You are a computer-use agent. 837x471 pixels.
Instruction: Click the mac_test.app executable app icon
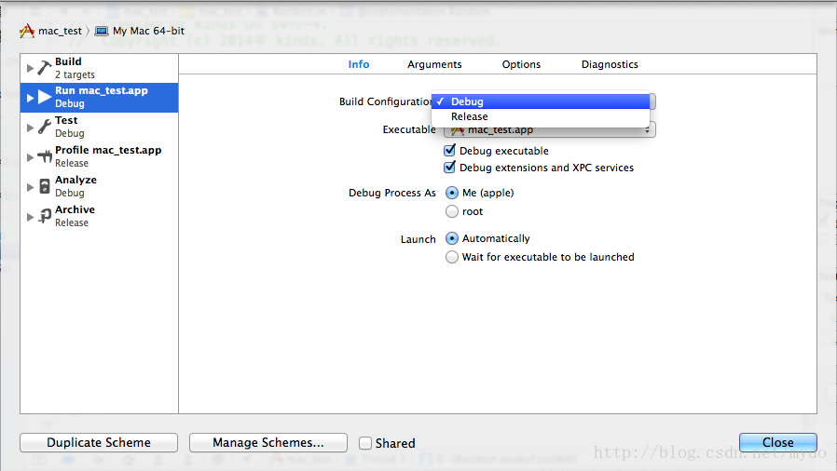(458, 130)
